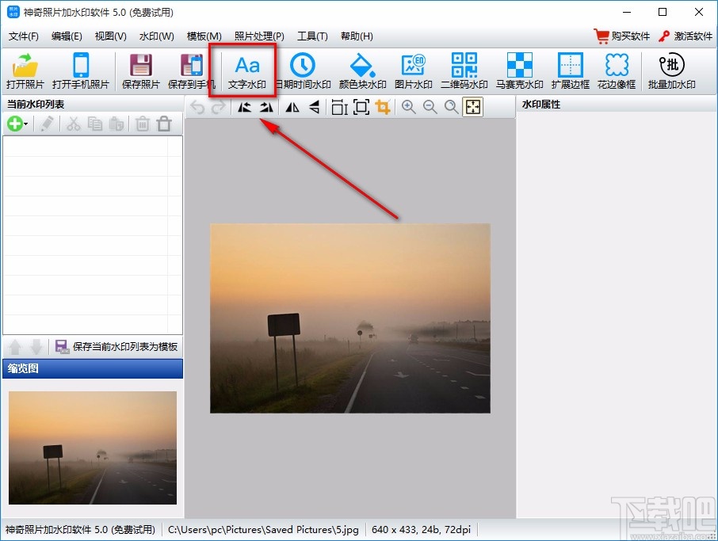
Task: Open a photo with 打开照片
Action: point(25,70)
